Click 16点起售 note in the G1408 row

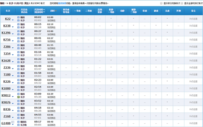click(193, 123)
